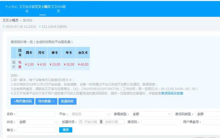Click into the 激活码 input field
The height and width of the screenshot is (138, 220).
(x=160, y=122)
